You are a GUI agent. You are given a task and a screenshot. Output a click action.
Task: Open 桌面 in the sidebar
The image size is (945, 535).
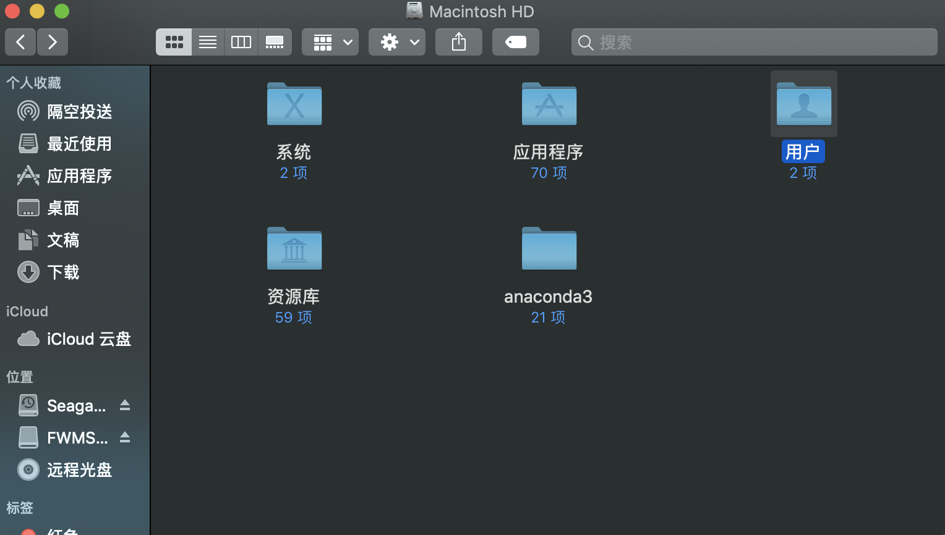[x=75, y=208]
